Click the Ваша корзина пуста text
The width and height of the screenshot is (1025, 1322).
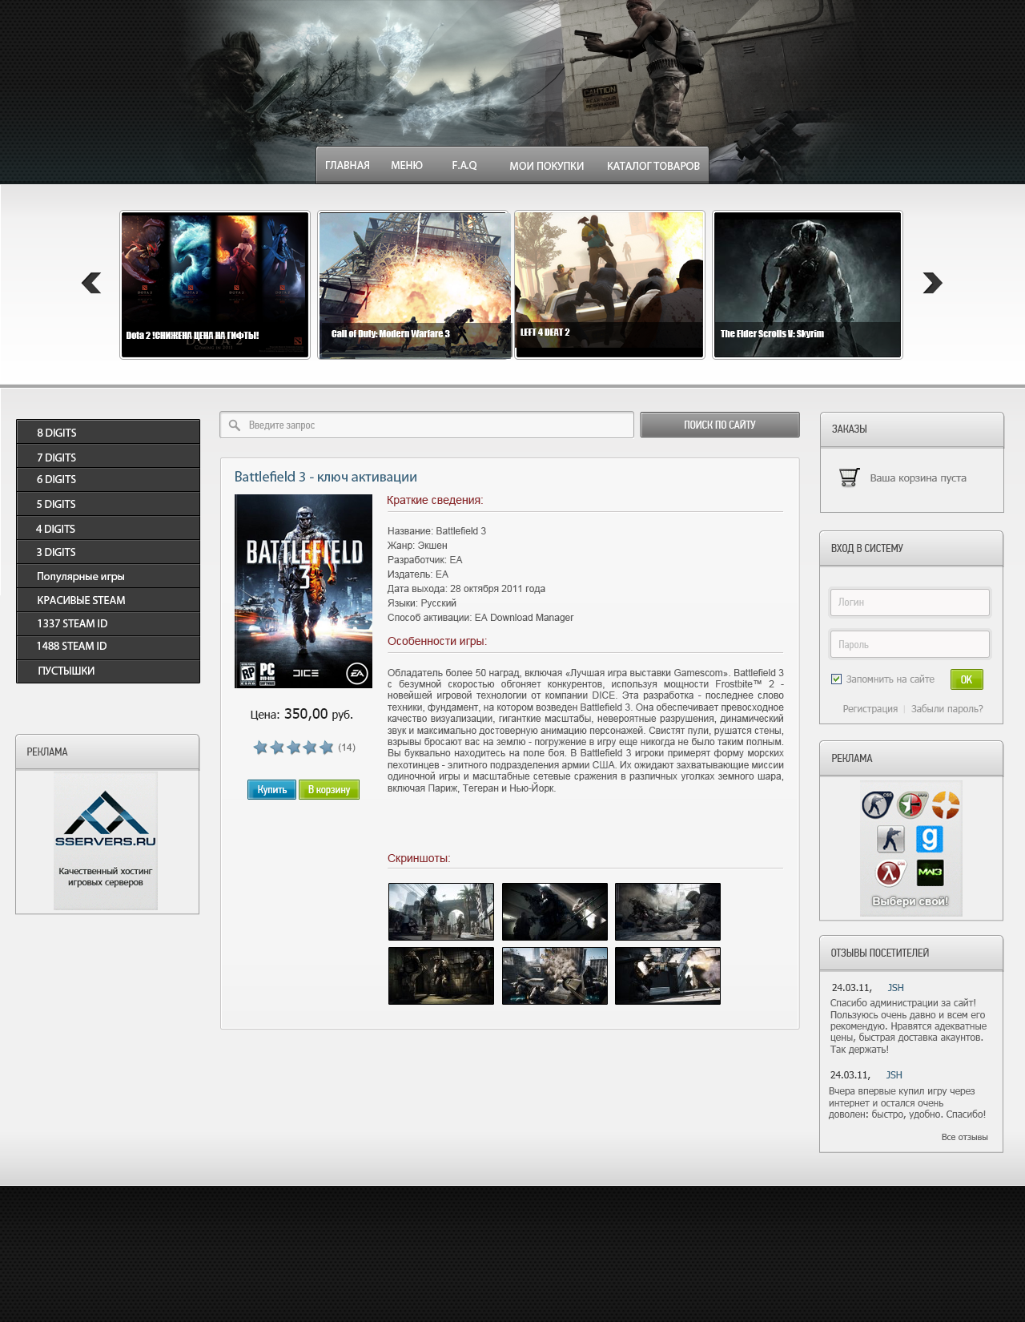pos(918,478)
